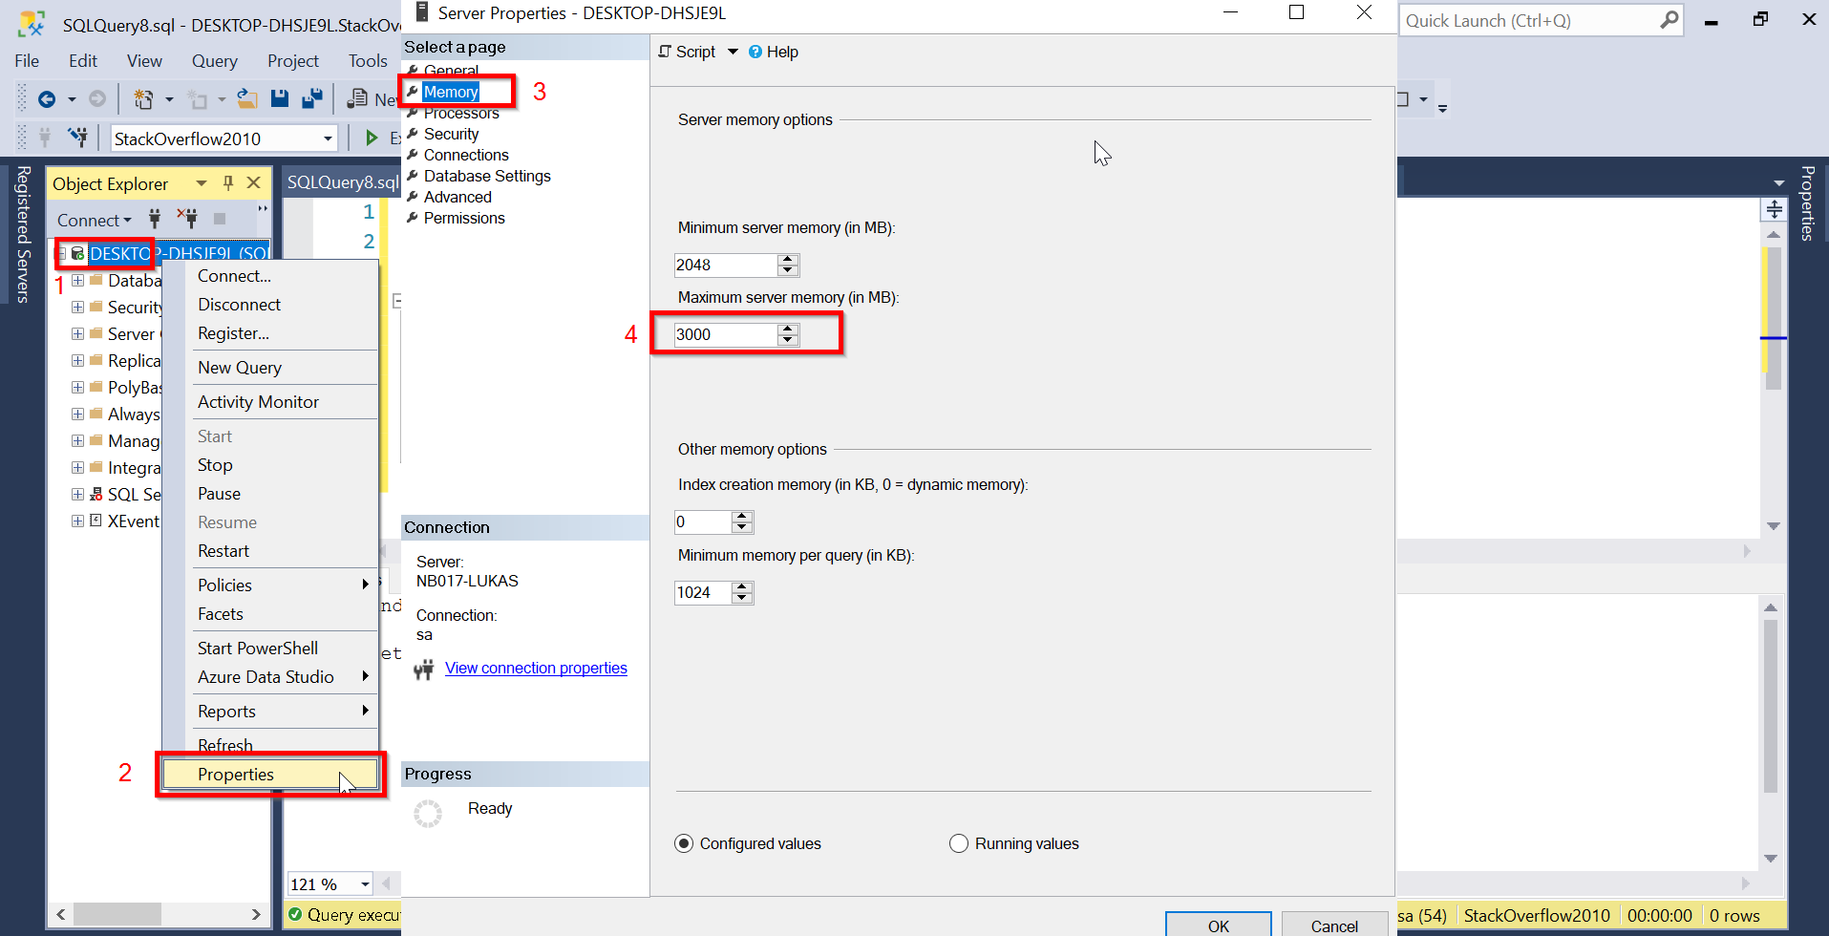1829x936 pixels.
Task: Click the SSMS application logo icon
Action: (32, 24)
